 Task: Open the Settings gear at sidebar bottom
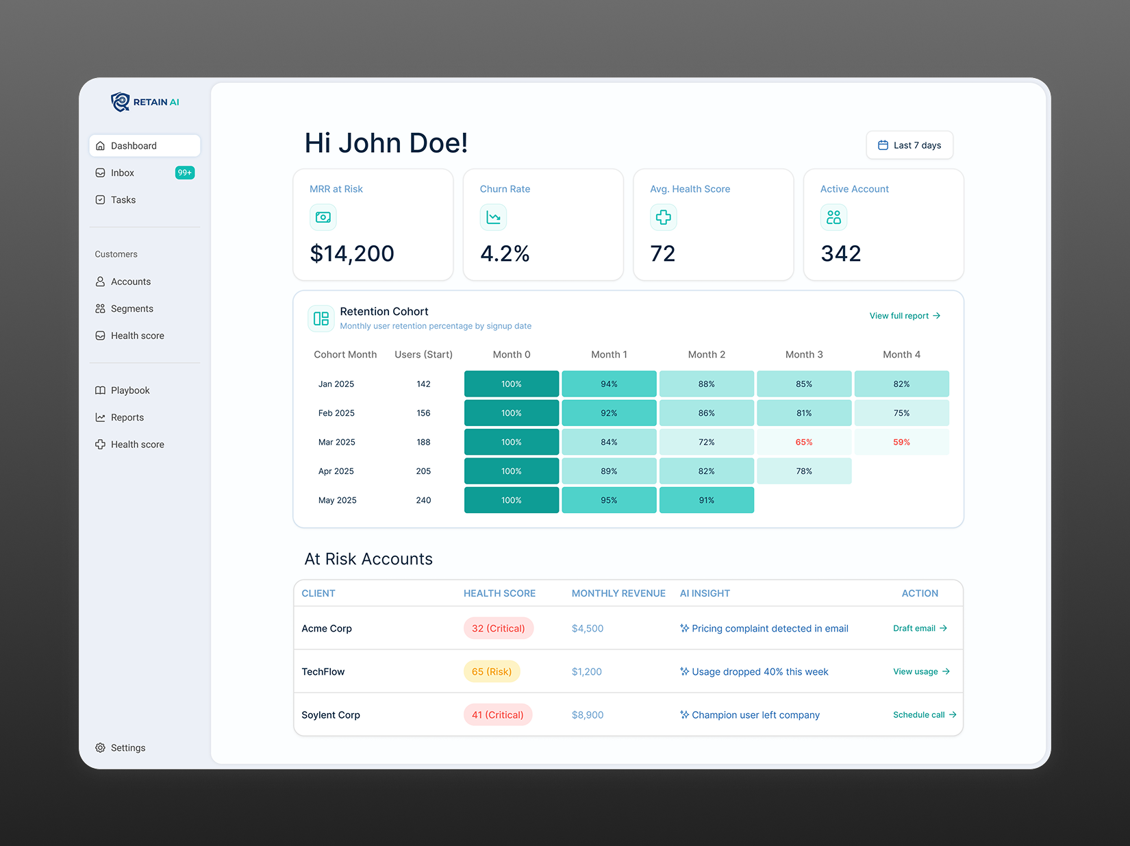pyautogui.click(x=100, y=747)
